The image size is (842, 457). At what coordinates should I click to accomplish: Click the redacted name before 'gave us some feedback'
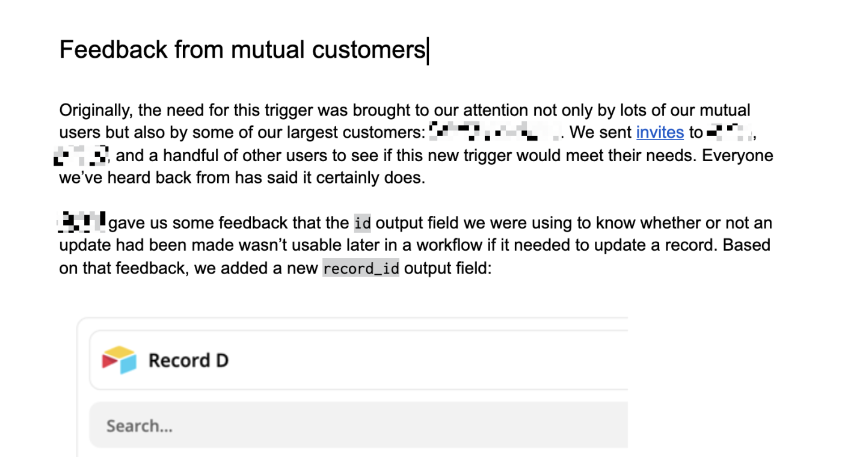82,222
